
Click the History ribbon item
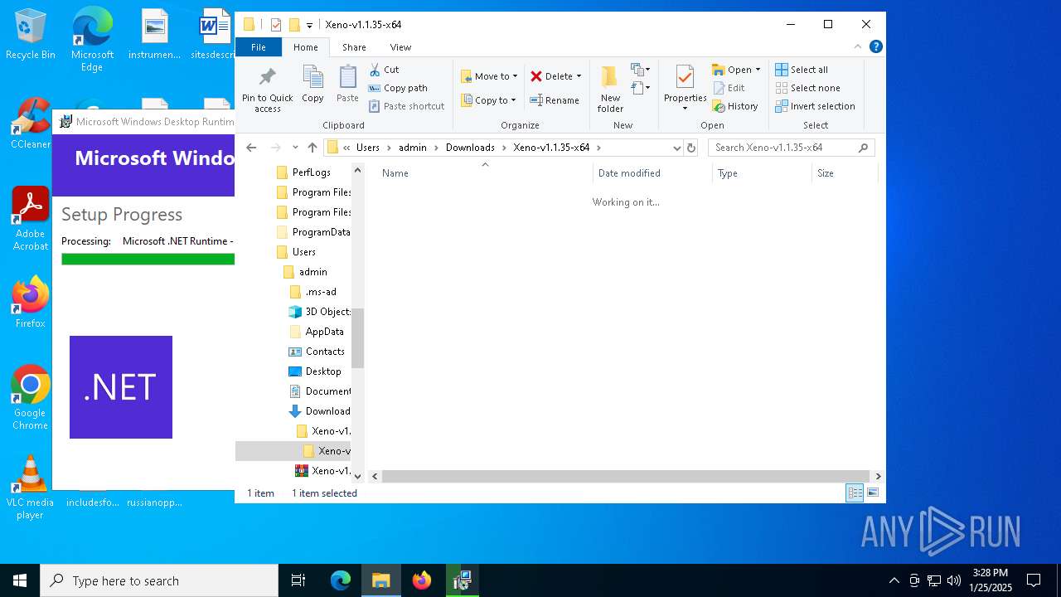735,106
